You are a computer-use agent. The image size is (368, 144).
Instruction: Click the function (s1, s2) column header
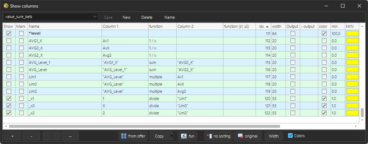[x=240, y=27]
